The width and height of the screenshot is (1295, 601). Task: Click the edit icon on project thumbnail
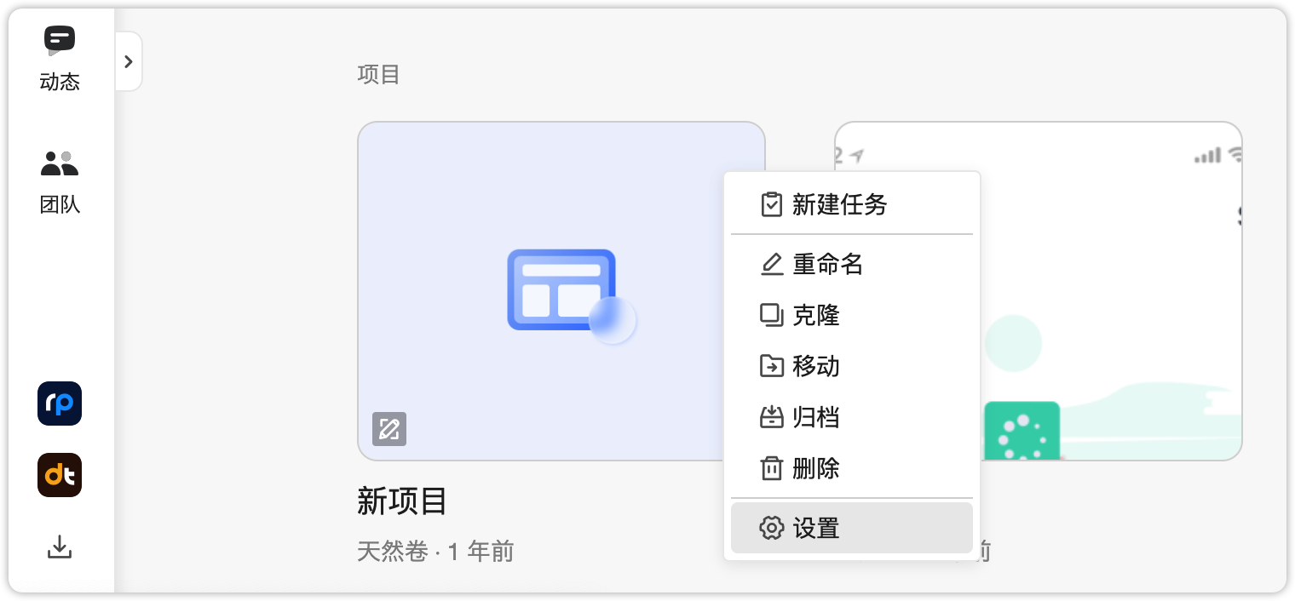click(x=389, y=429)
